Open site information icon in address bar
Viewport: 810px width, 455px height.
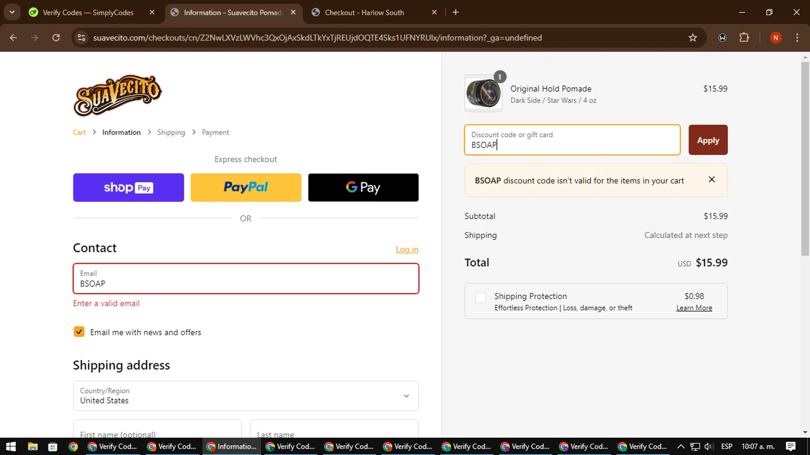tap(82, 38)
